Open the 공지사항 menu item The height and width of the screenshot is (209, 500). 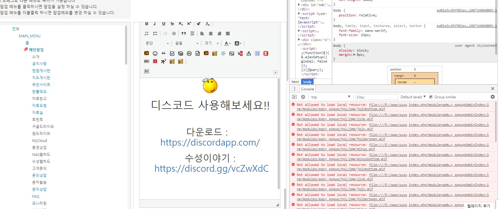coord(39,64)
